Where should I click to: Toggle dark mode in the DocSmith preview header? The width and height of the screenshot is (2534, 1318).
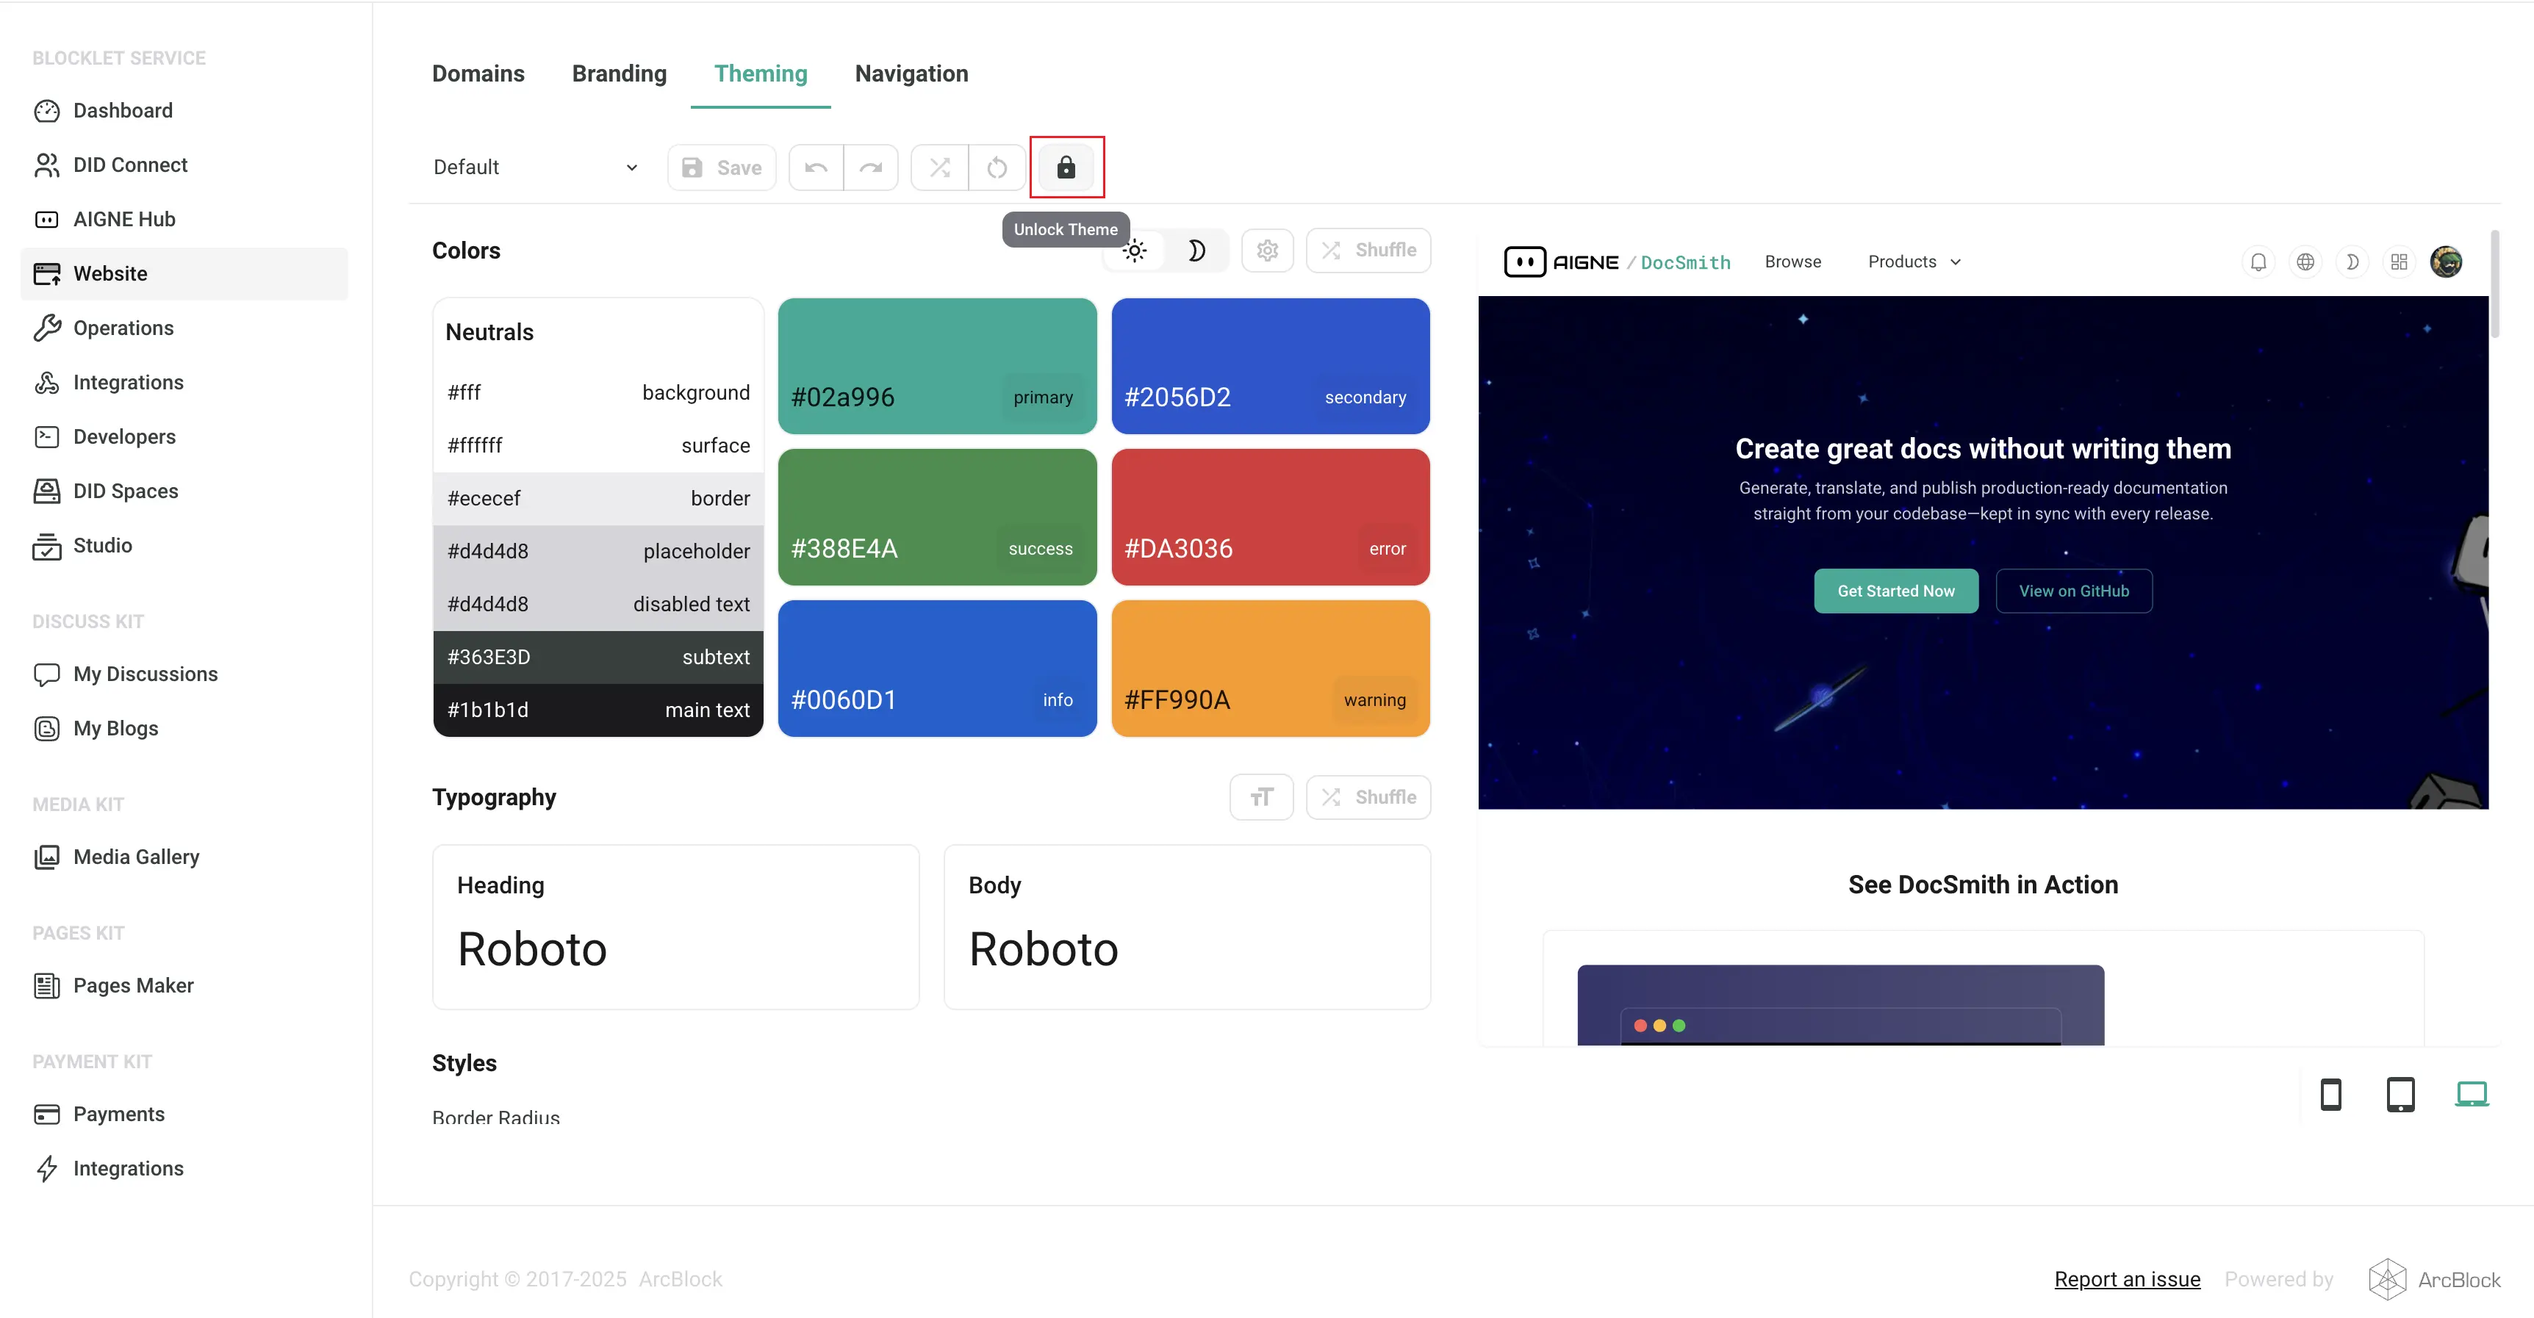click(x=2352, y=262)
